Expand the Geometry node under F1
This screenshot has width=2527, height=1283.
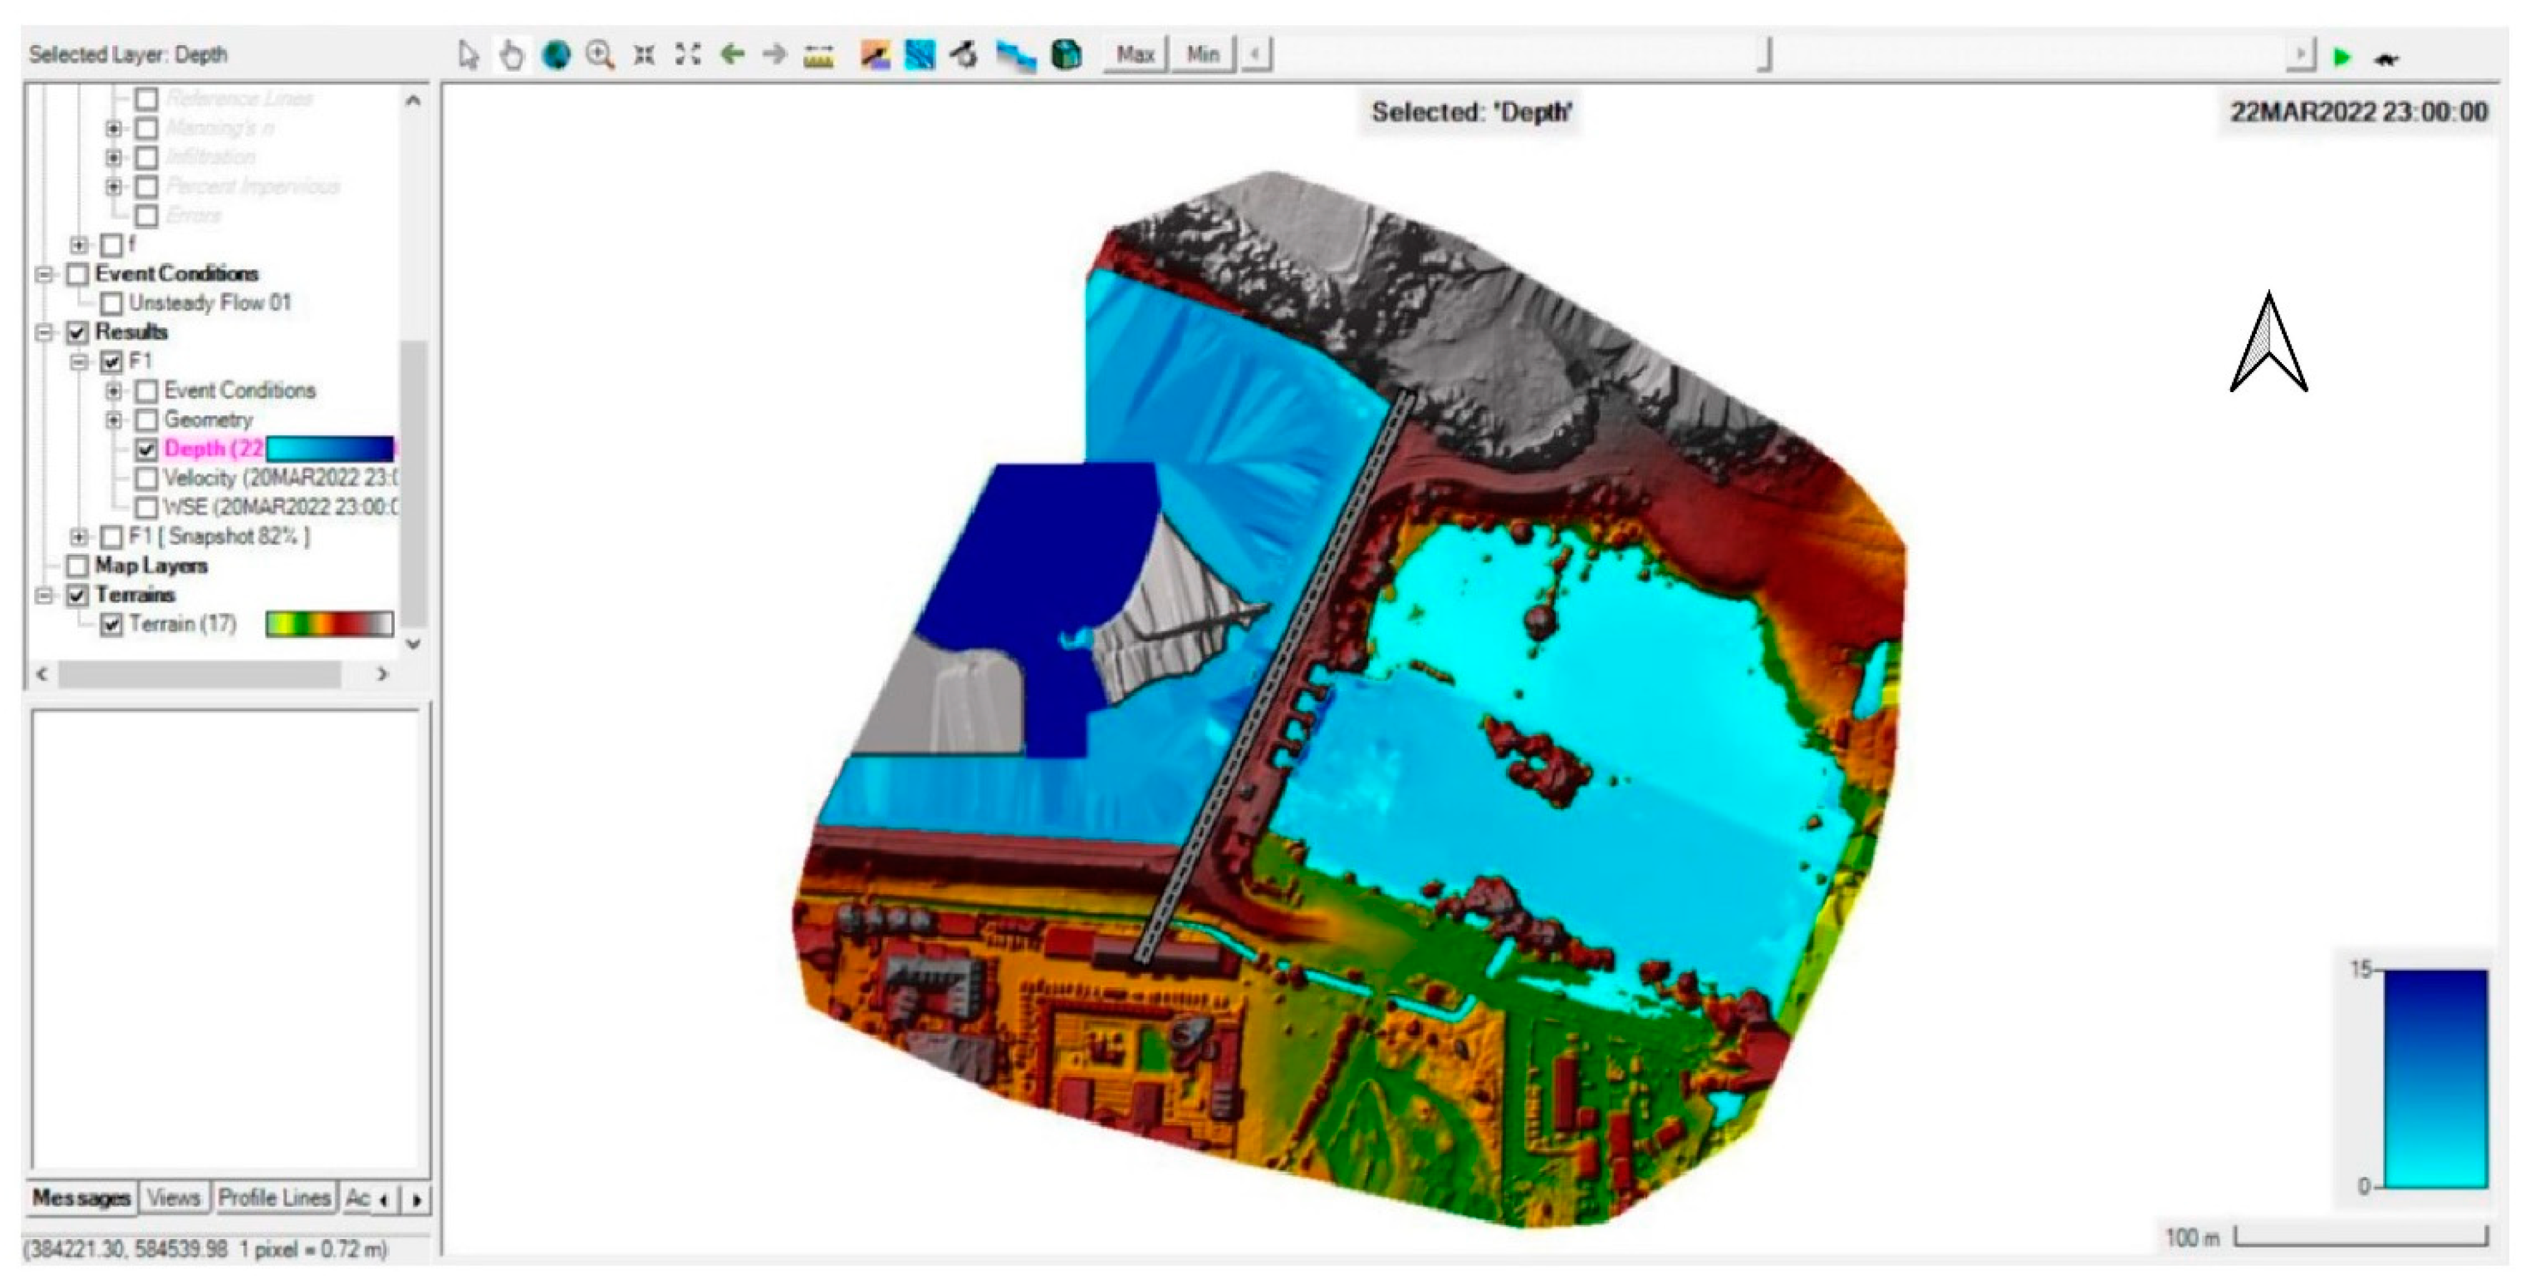(x=114, y=420)
